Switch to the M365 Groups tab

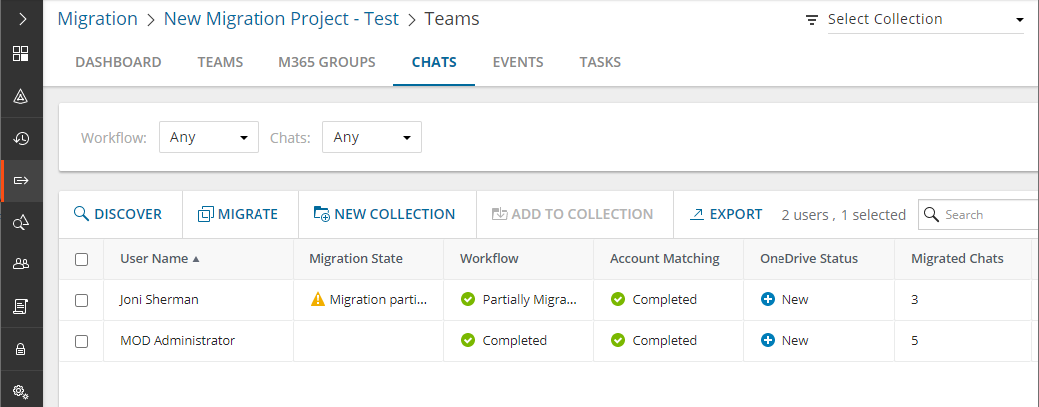[x=327, y=62]
